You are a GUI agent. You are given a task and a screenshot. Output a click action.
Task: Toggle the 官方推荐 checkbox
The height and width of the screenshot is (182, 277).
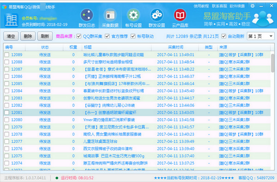coord(107,36)
